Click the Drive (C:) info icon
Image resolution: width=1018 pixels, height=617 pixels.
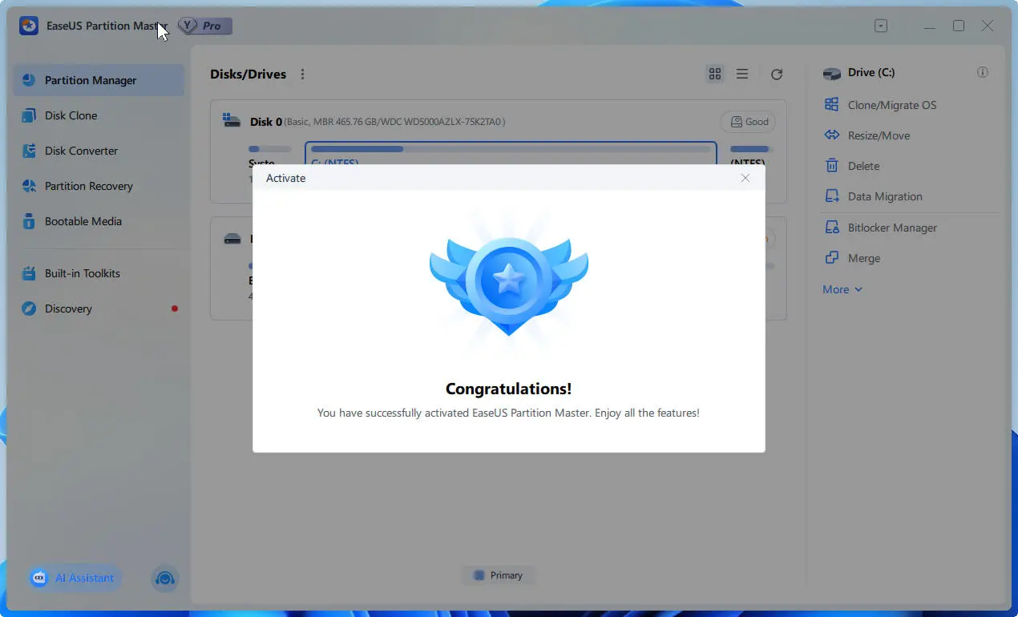(982, 72)
